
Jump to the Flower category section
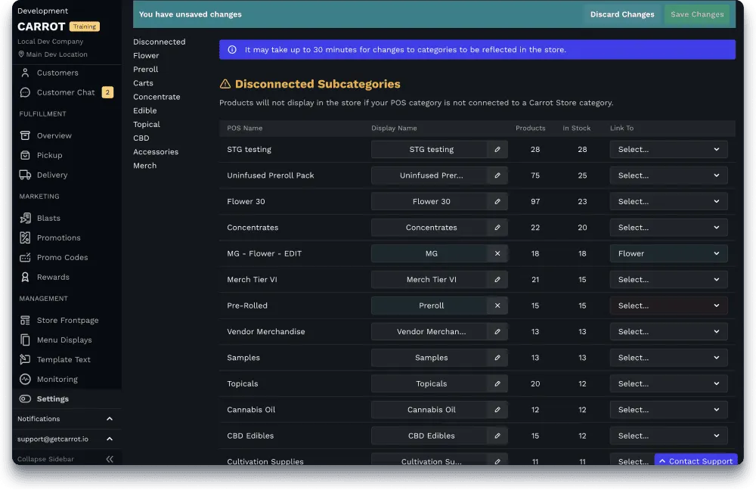coord(146,56)
